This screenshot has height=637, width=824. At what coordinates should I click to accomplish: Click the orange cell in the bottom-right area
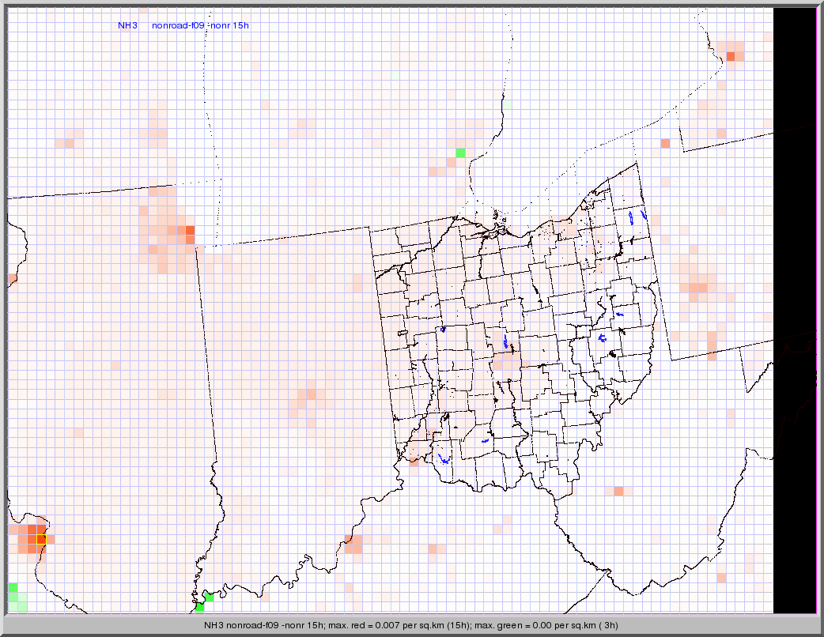(x=721, y=579)
